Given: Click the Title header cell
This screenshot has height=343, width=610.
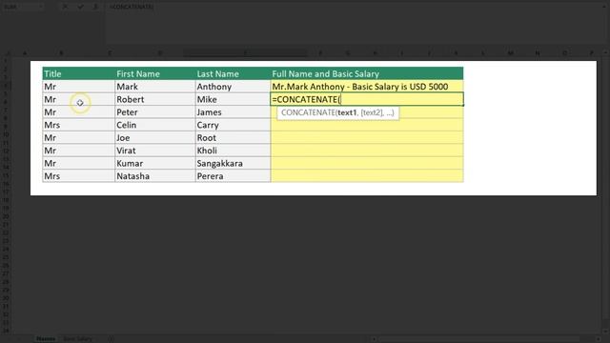Looking at the screenshot, I should click(78, 73).
